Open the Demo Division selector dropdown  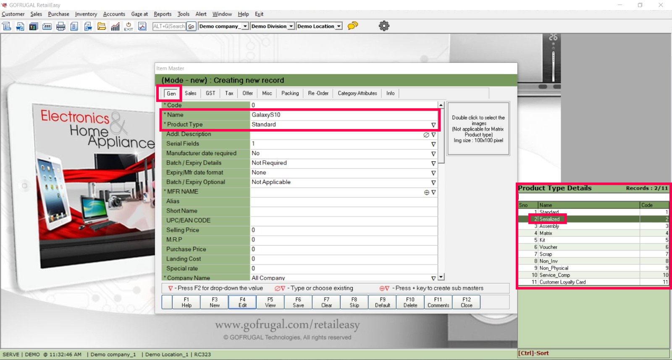point(291,26)
